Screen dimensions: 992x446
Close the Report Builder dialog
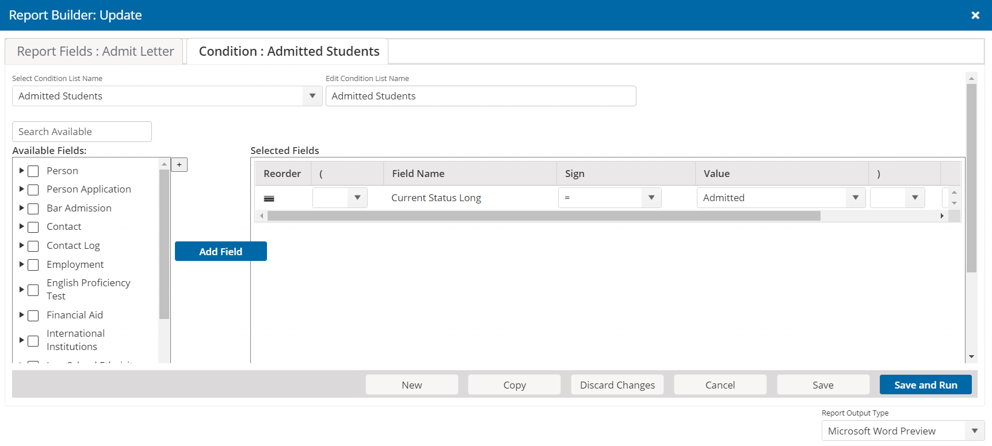tap(975, 16)
